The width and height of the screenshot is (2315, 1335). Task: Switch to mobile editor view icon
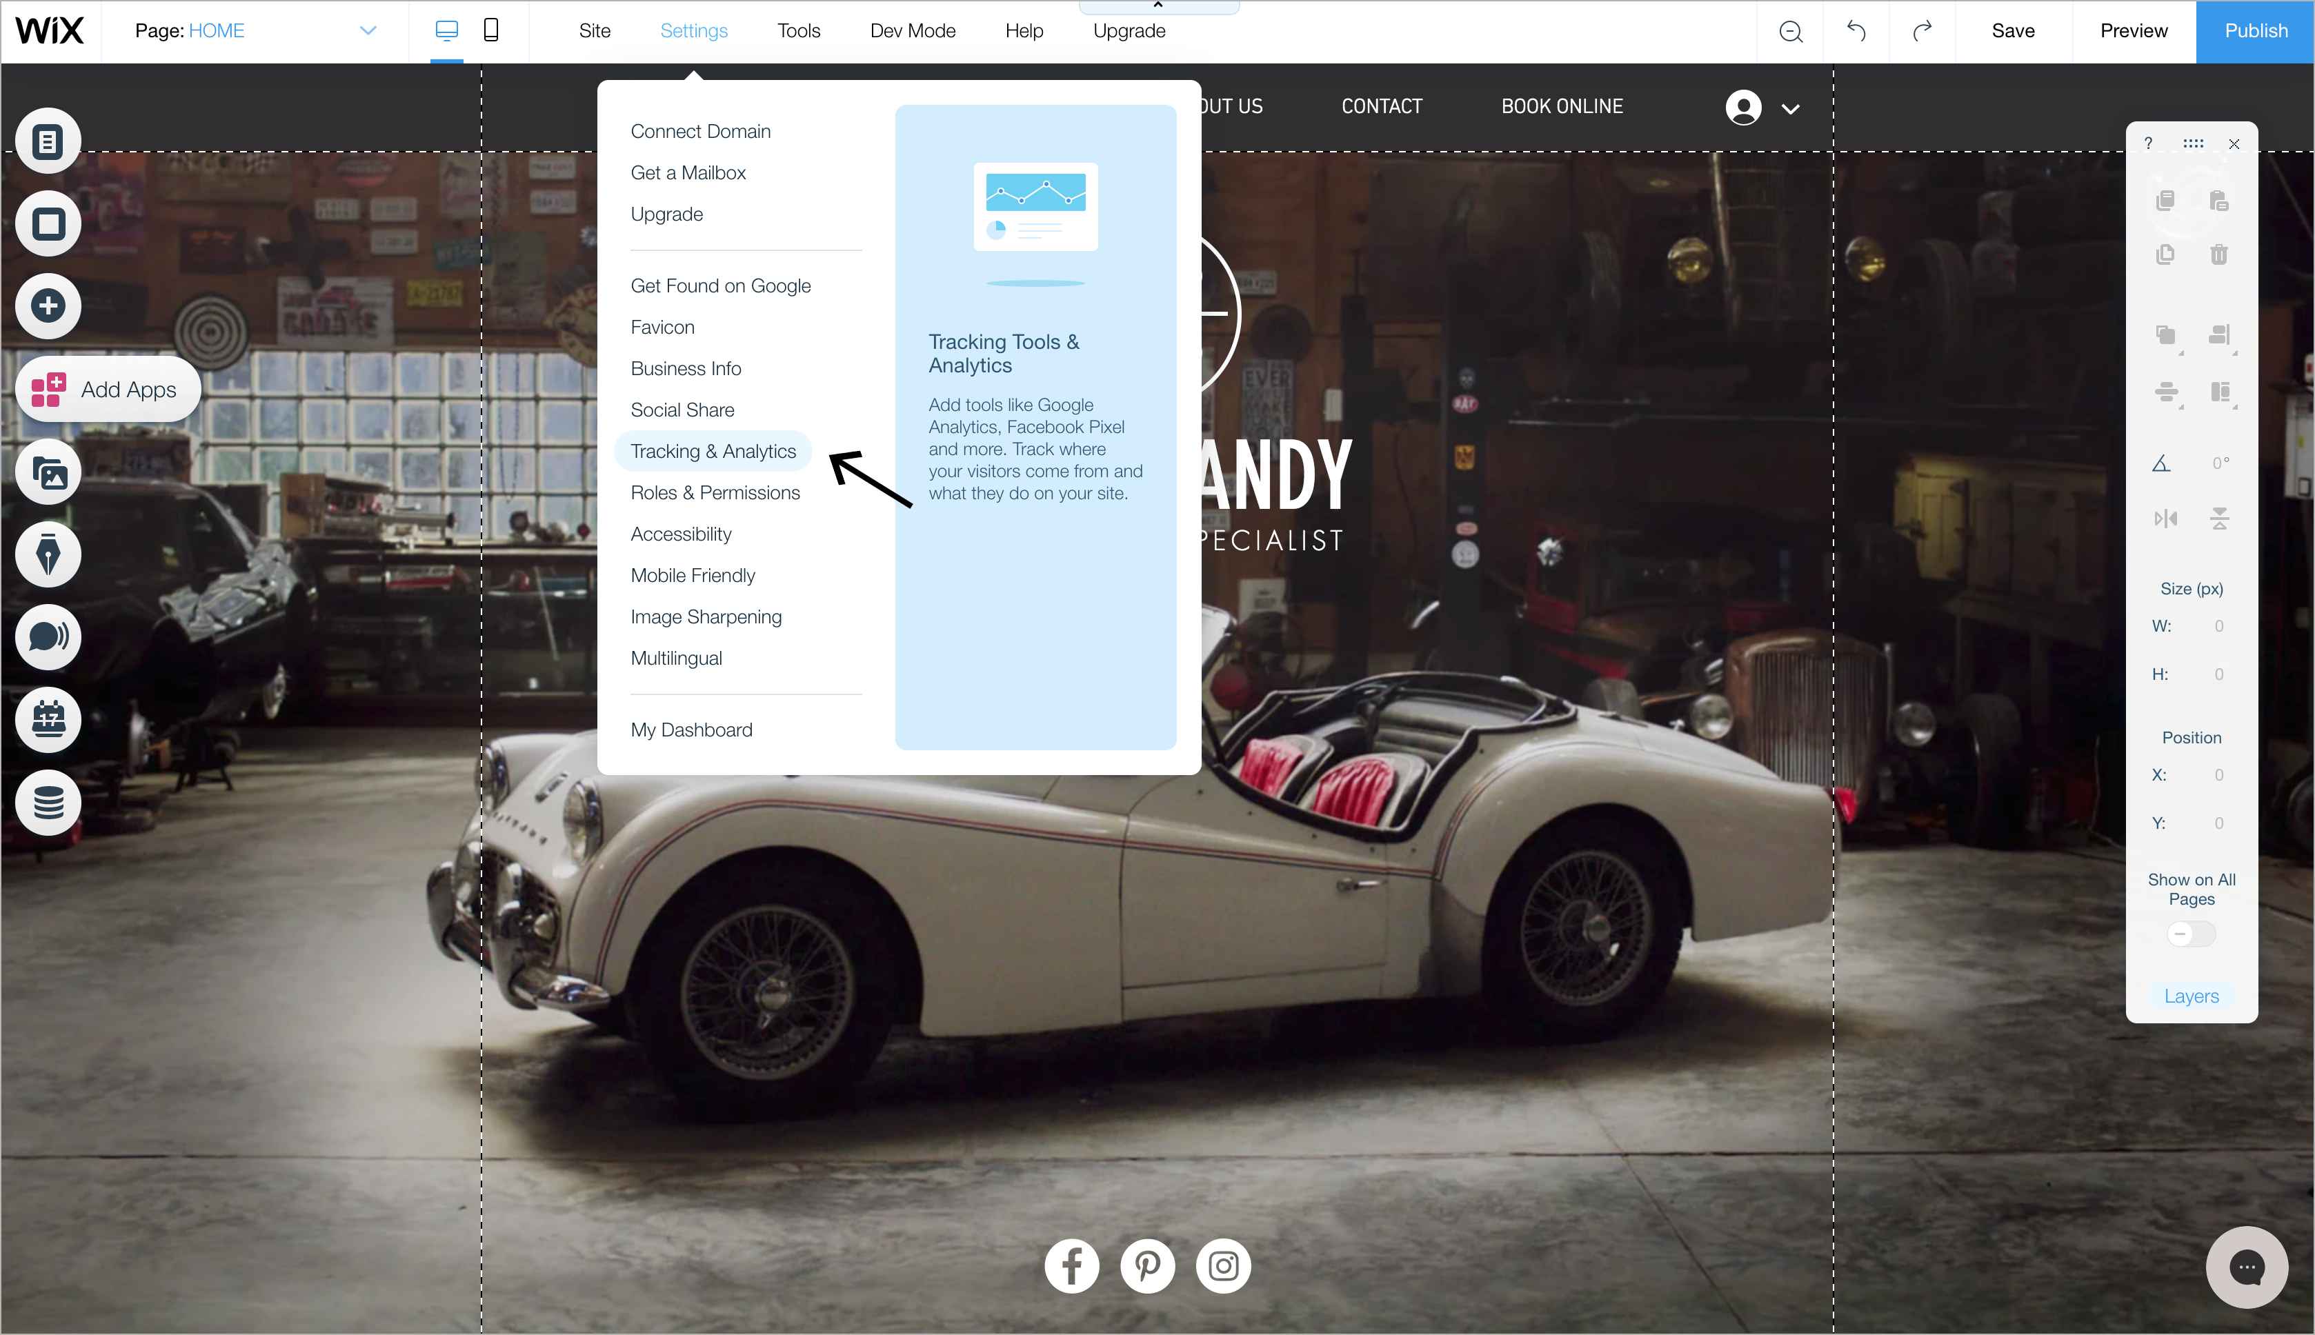pos(490,30)
